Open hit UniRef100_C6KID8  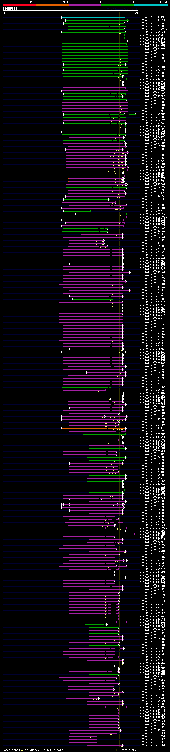point(152,149)
